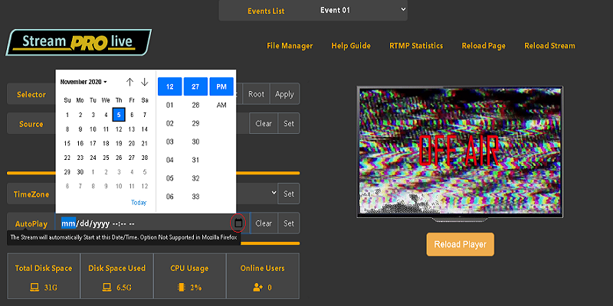
Task: Click the Online Users person icon
Action: [x=257, y=288]
